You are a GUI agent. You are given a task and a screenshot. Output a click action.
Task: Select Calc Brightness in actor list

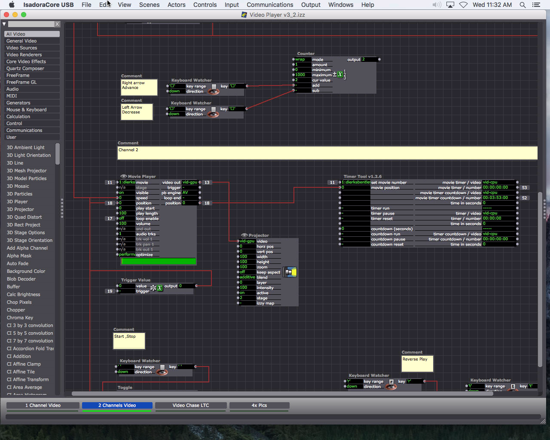(x=23, y=294)
